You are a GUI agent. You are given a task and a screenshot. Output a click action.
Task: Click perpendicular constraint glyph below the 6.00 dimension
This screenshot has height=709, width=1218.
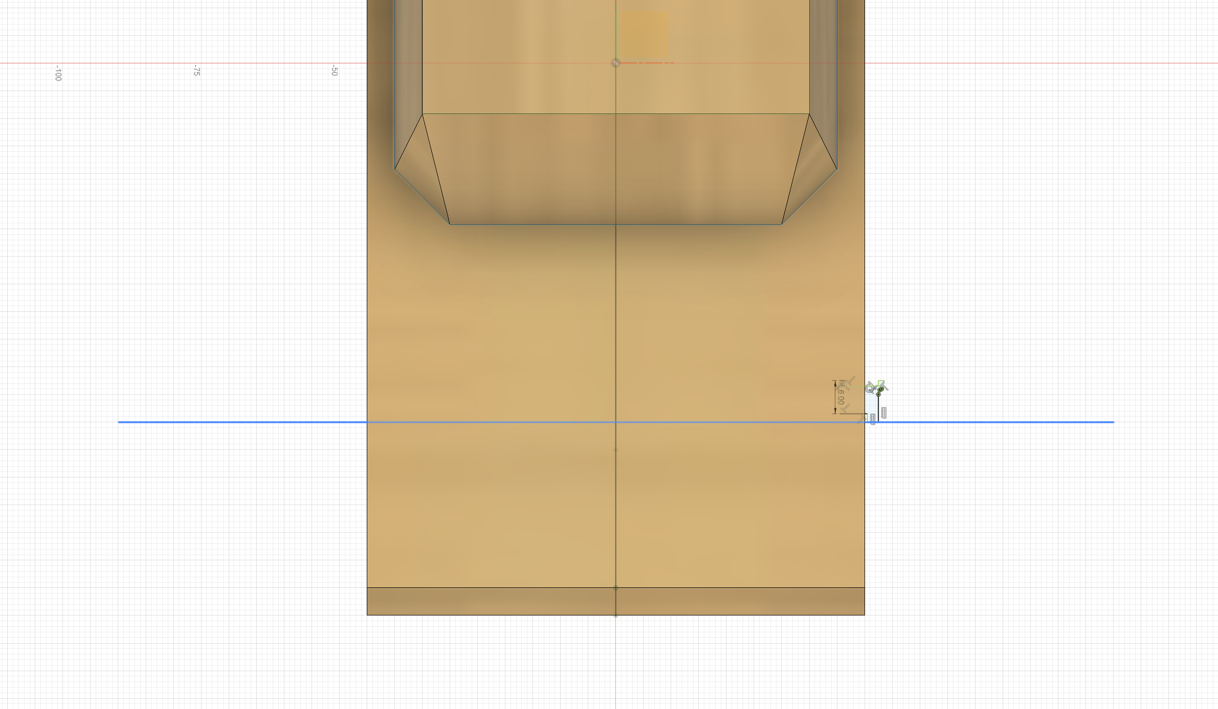click(845, 408)
